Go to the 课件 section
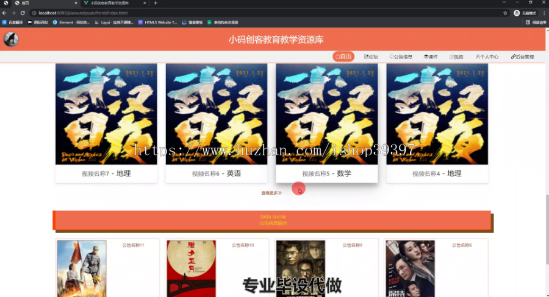 [431, 57]
